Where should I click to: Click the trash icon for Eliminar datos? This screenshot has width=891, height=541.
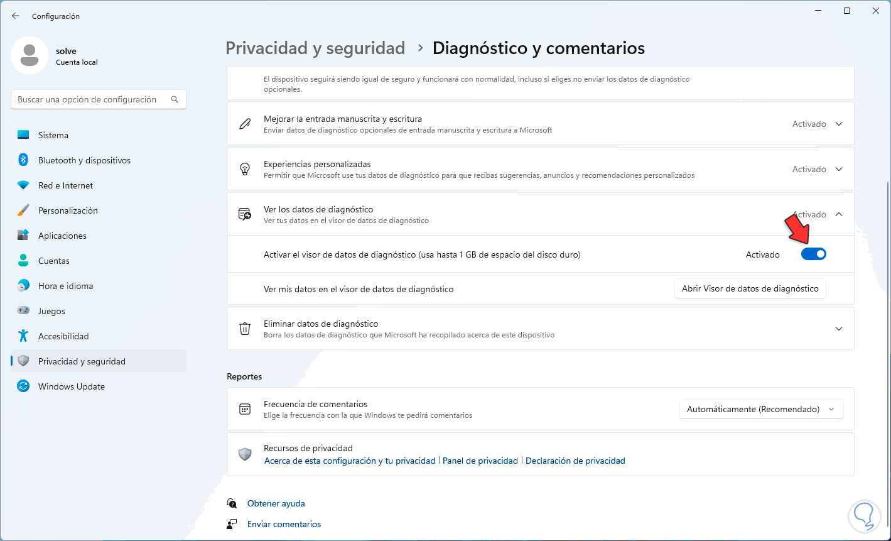coord(245,329)
